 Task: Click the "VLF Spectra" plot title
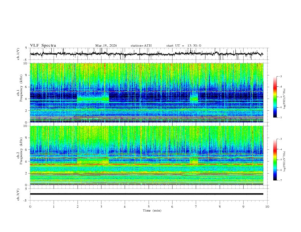[43, 45]
